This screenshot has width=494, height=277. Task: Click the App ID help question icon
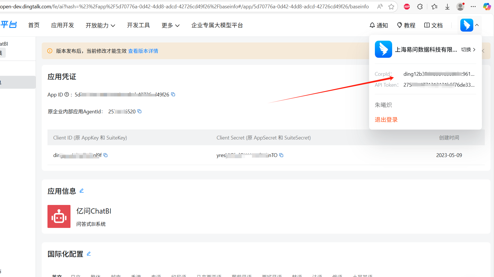[x=67, y=94]
